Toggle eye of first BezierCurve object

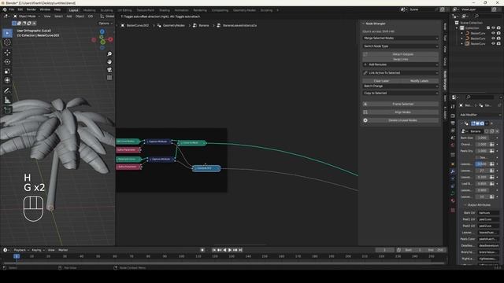[493, 33]
